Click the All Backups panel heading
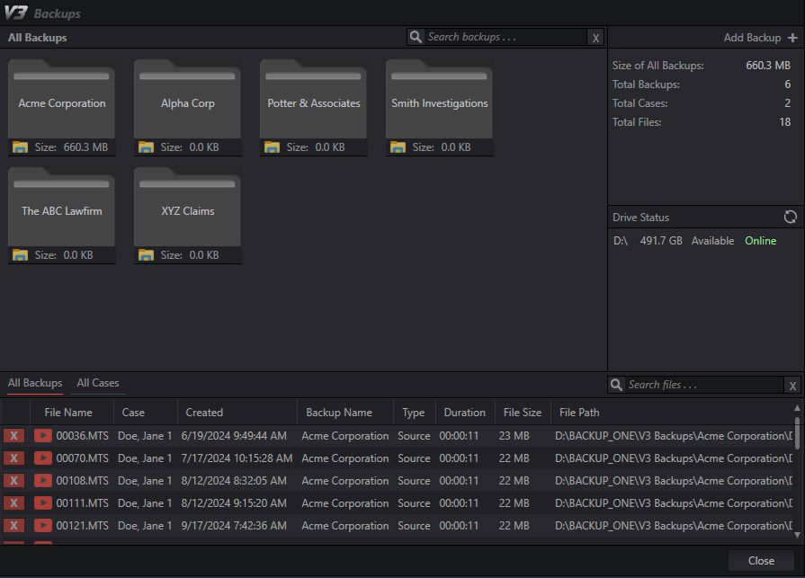 click(x=38, y=38)
